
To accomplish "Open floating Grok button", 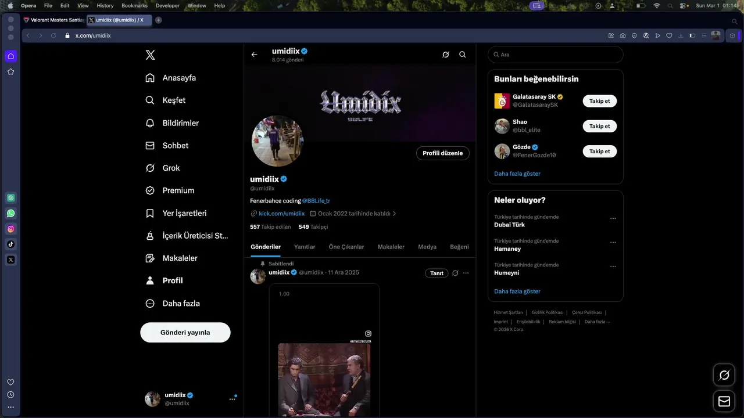I will (x=724, y=375).
